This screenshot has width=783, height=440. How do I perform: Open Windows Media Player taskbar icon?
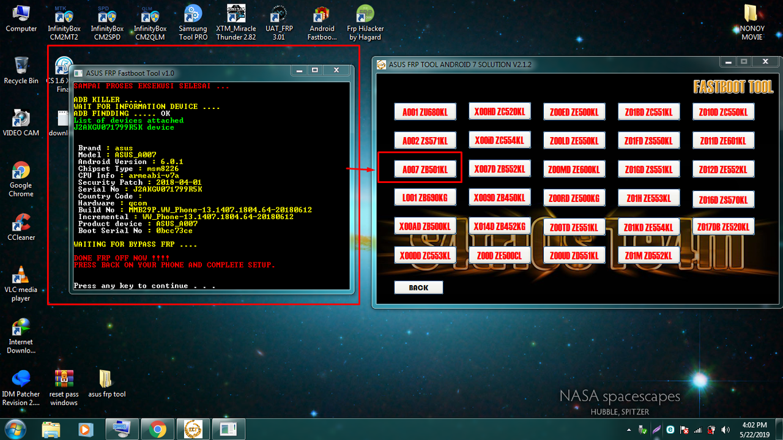click(x=87, y=429)
